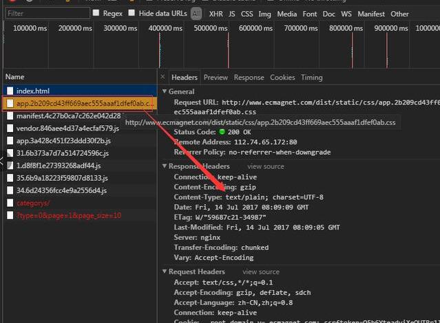Close the request details panel
Screen dimensions: 440x323
tap(163, 78)
